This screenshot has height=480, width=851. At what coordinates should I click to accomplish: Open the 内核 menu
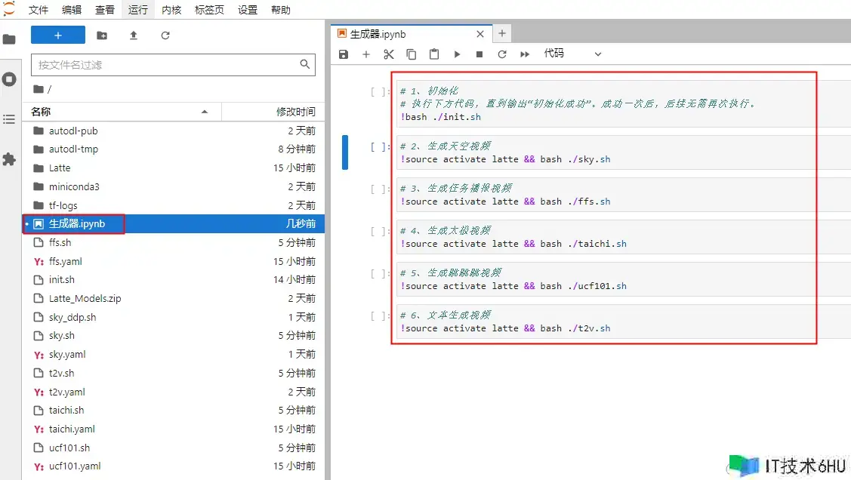171,10
